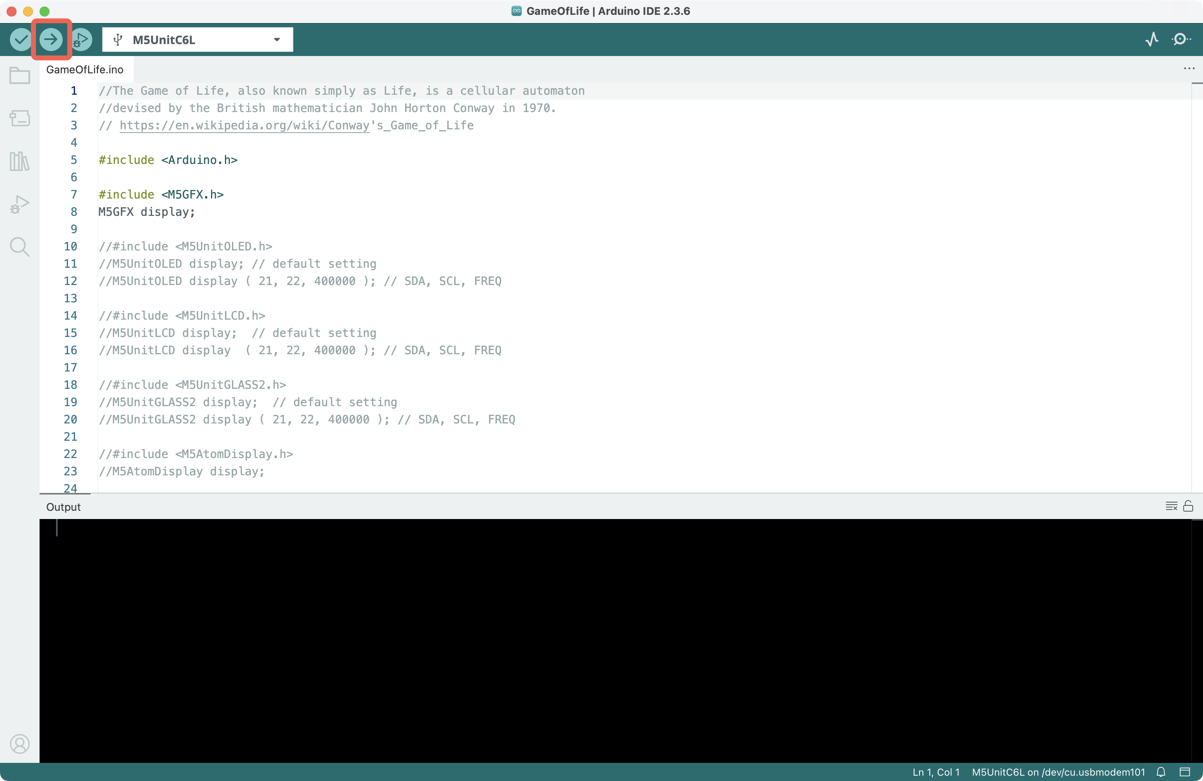The image size is (1203, 781).
Task: Select the GameOfLife.ino tab
Action: pyautogui.click(x=84, y=69)
